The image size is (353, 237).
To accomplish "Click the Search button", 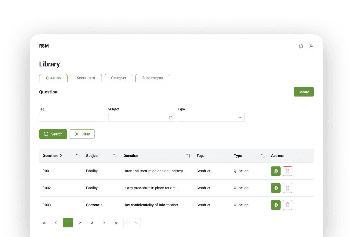I will 53,134.
